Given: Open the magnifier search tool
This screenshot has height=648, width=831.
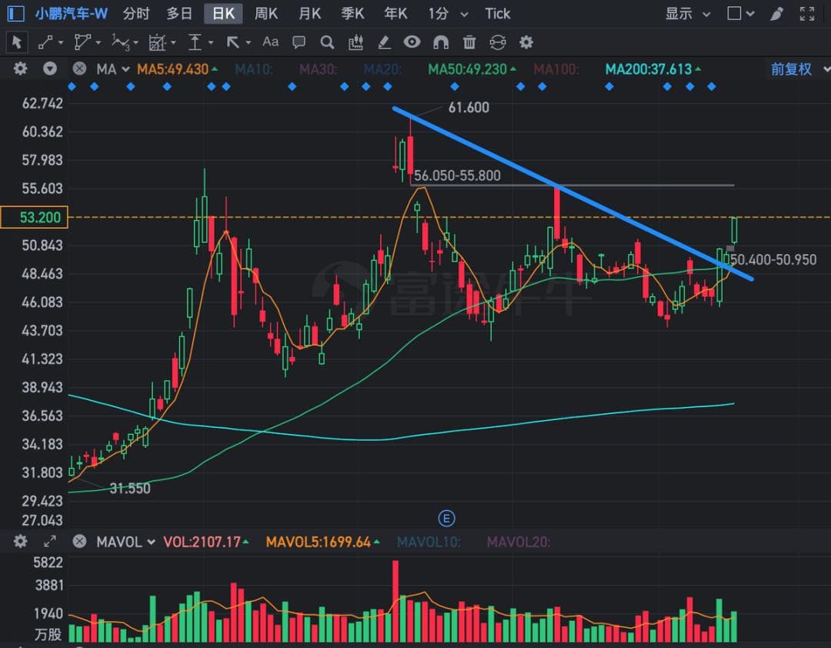Looking at the screenshot, I should (x=327, y=42).
